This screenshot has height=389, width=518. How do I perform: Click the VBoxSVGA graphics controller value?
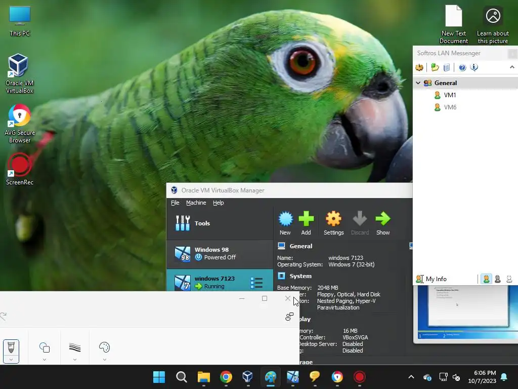355,337
